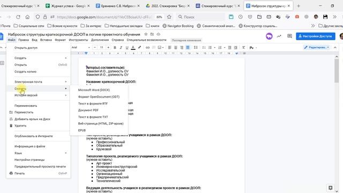Image resolution: width=343 pixels, height=193 pixels.
Task: Star the document title
Action: 146,34
